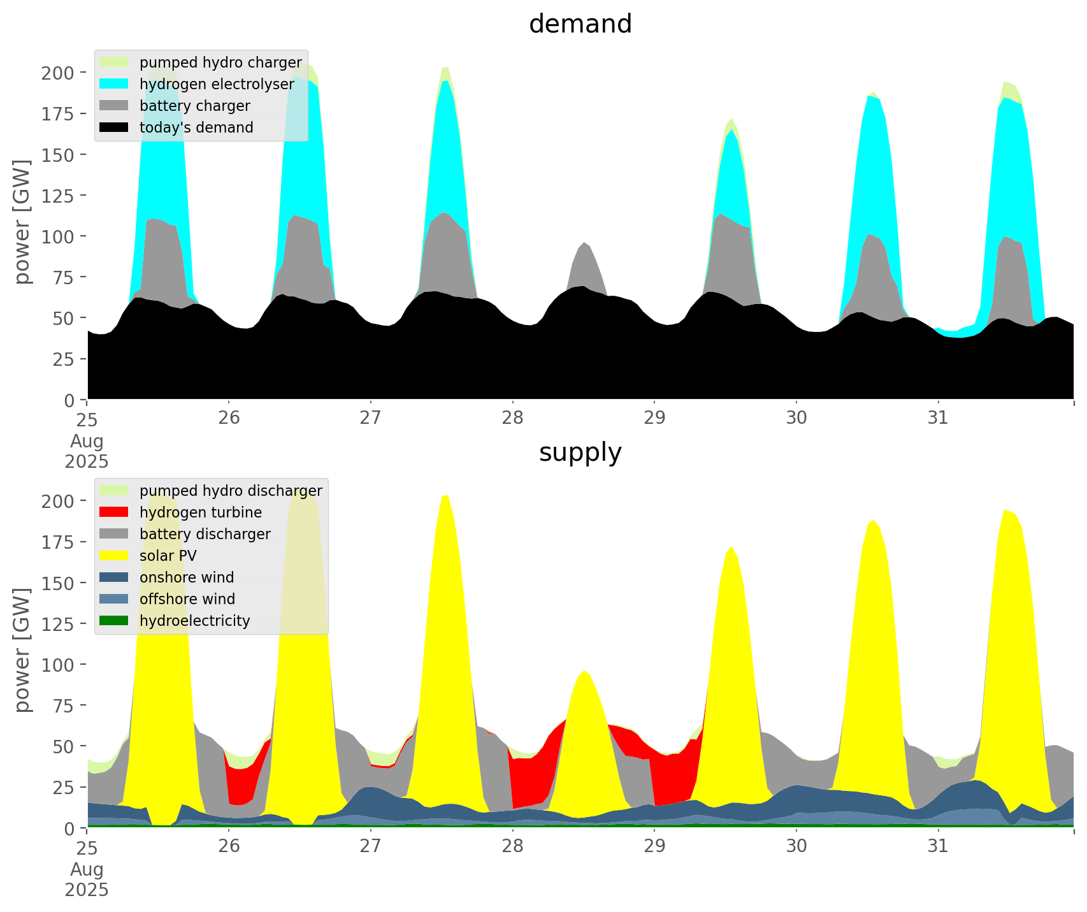Click the "demand" chart title
1087x912 pixels.
tap(580, 24)
